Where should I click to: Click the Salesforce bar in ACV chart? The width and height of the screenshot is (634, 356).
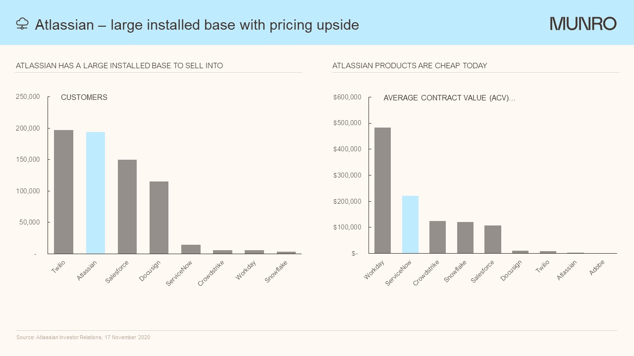493,239
